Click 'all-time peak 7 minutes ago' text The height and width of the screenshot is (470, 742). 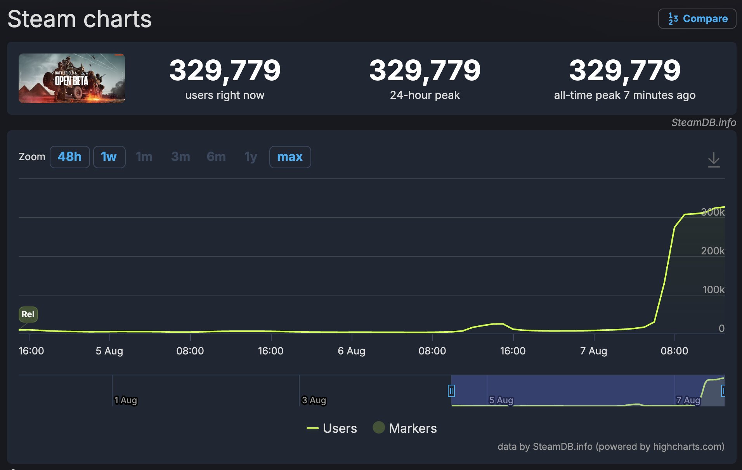624,95
